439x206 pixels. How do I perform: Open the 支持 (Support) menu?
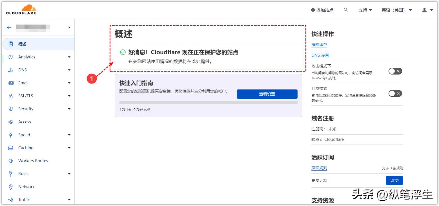[x=365, y=9]
